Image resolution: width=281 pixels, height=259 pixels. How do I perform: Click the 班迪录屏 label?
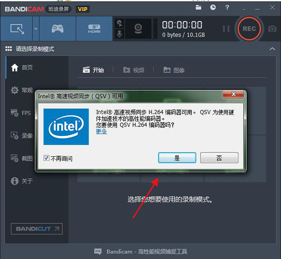pyautogui.click(x=59, y=9)
